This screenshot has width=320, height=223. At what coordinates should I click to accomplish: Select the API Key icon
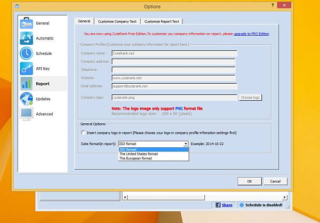click(26, 68)
